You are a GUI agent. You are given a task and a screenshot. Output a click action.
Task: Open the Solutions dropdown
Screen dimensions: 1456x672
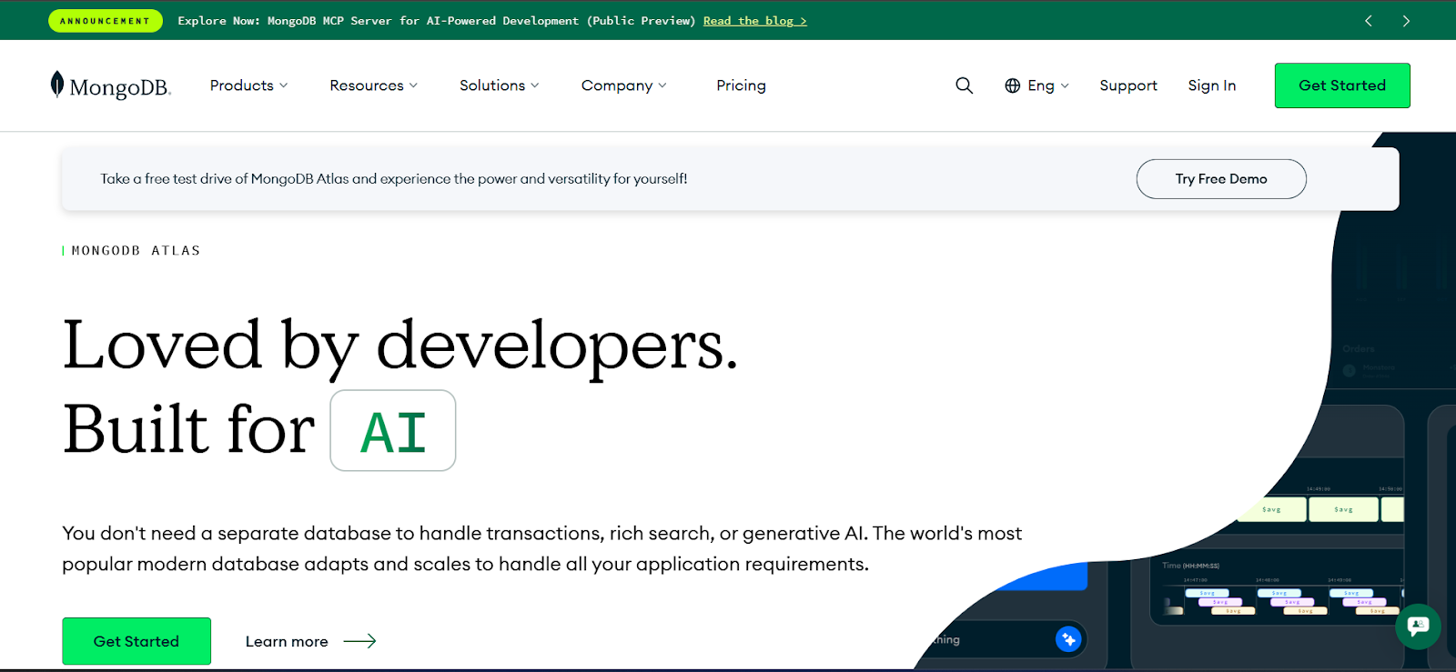pos(499,85)
